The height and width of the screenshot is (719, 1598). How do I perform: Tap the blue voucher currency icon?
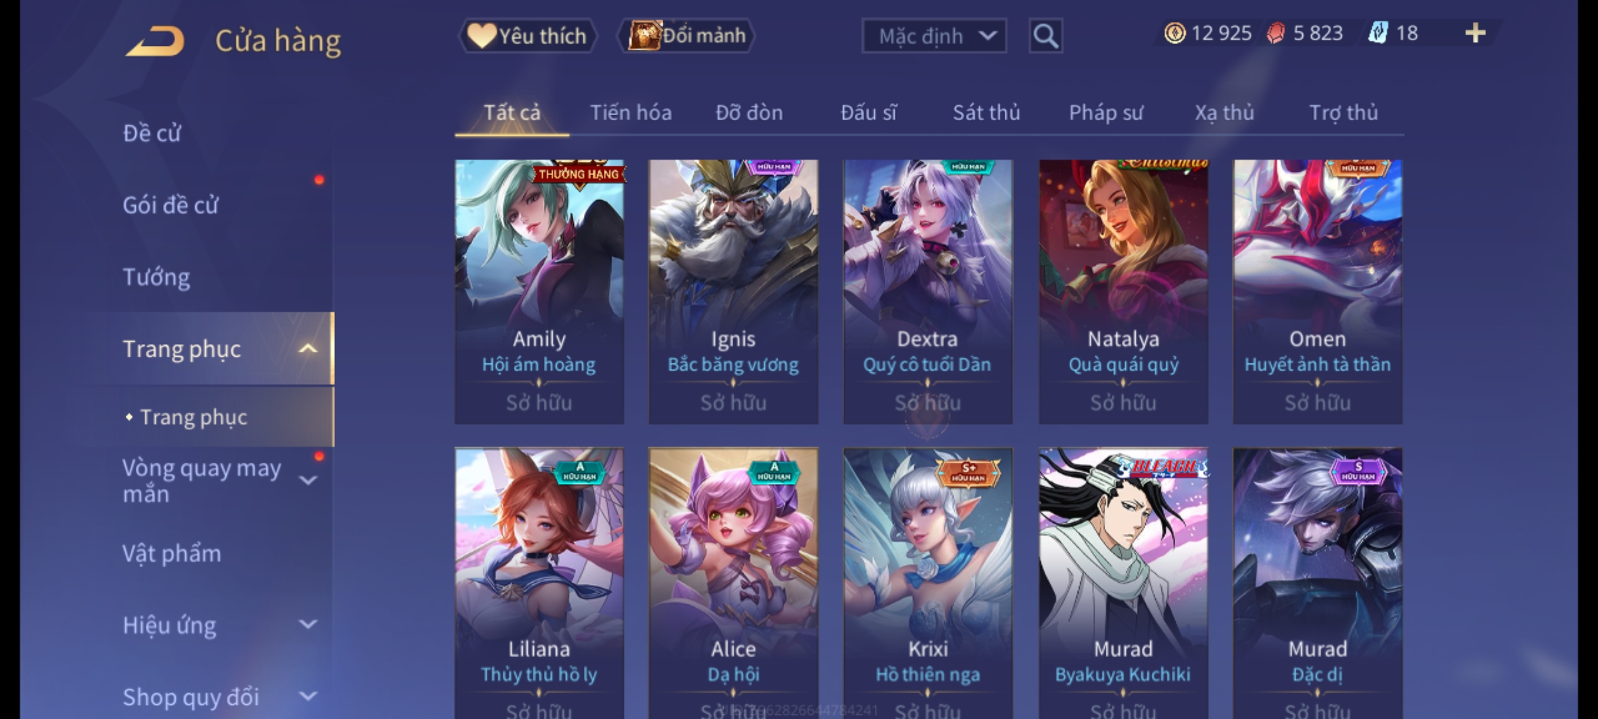[x=1378, y=33]
